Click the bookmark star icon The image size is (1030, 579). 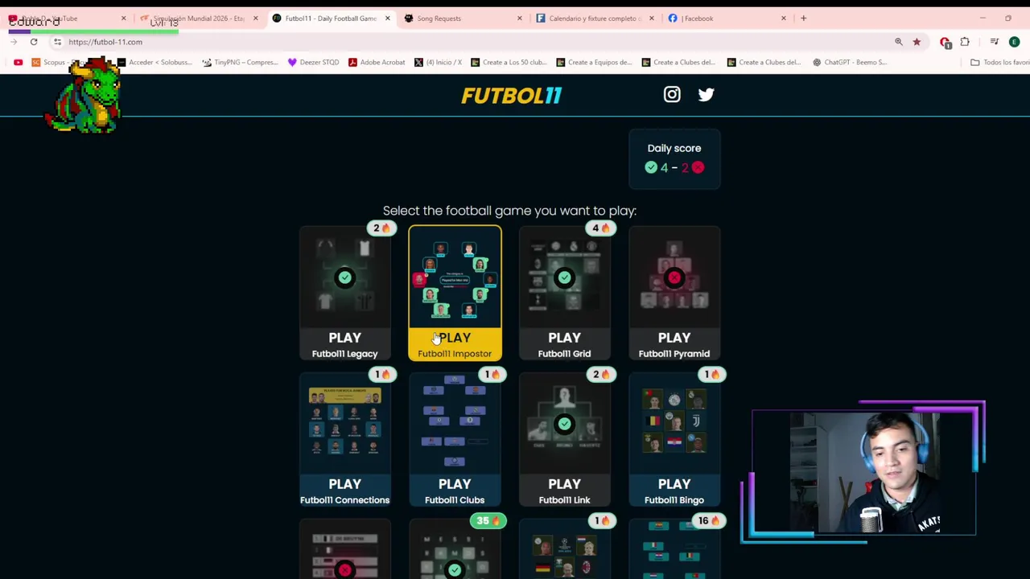[917, 42]
